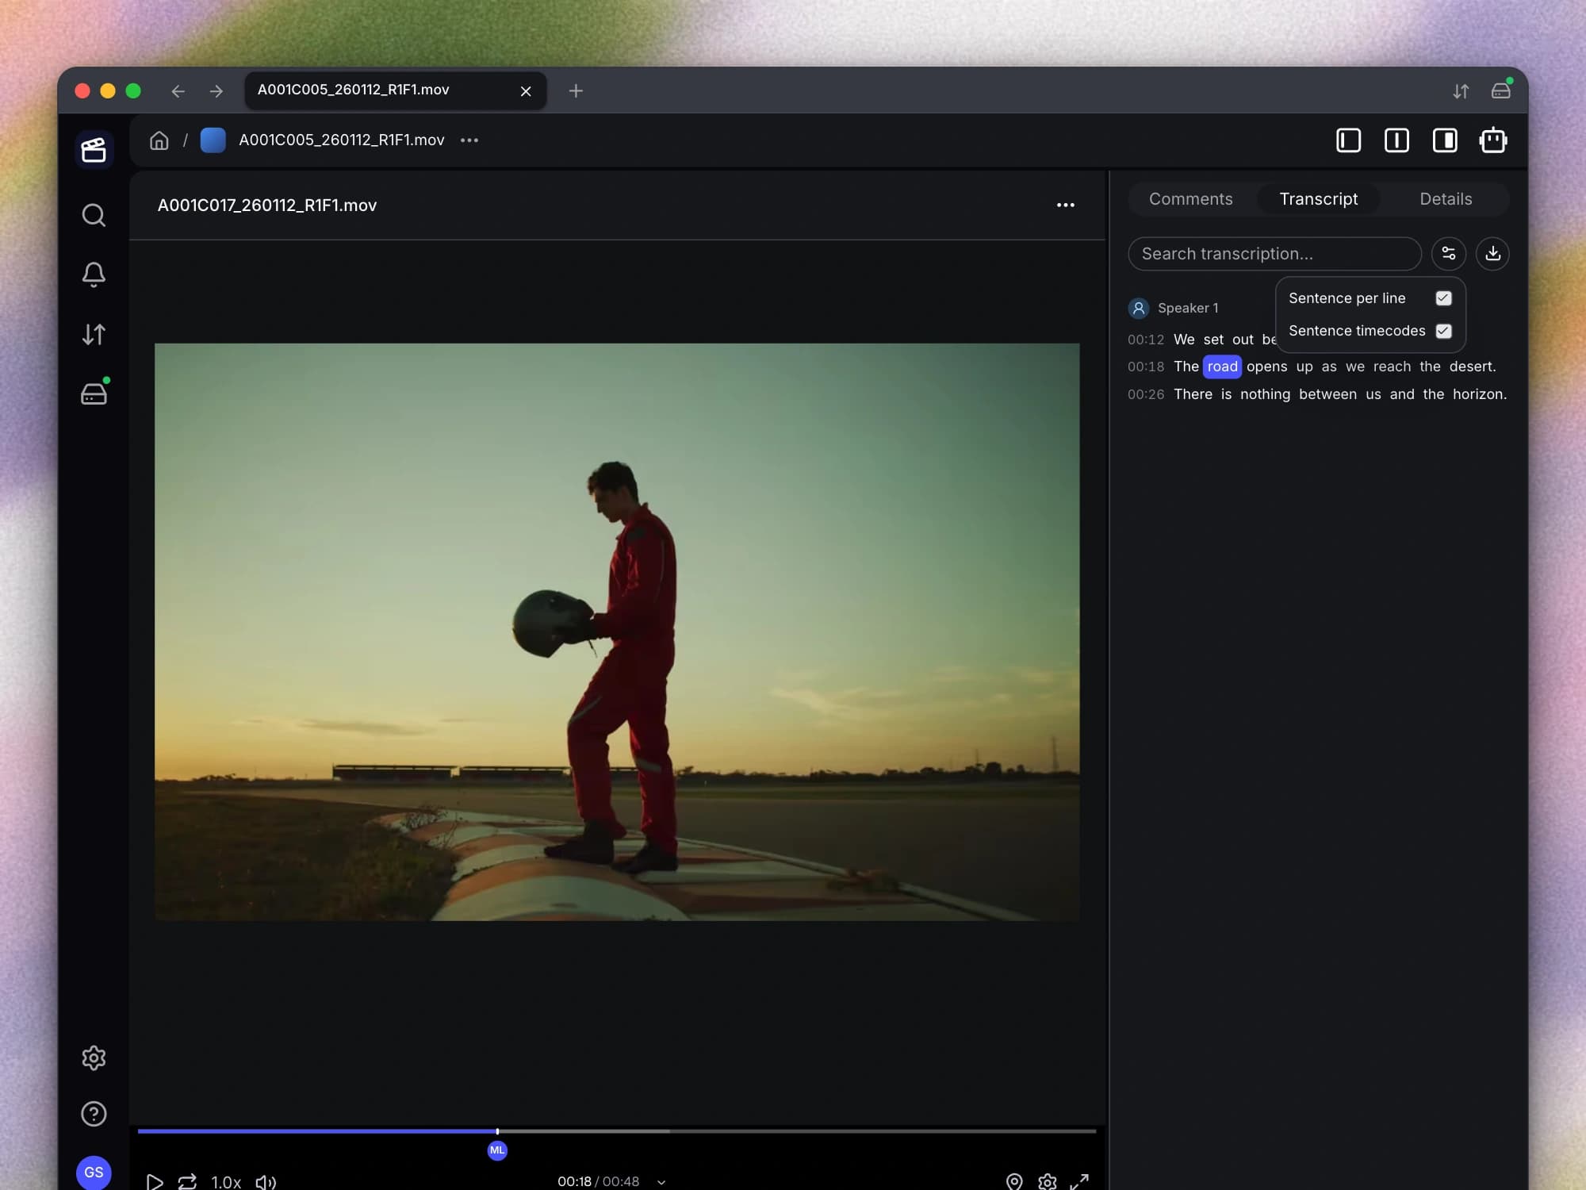
Task: Open notifications bell in sidebar
Action: click(x=94, y=274)
